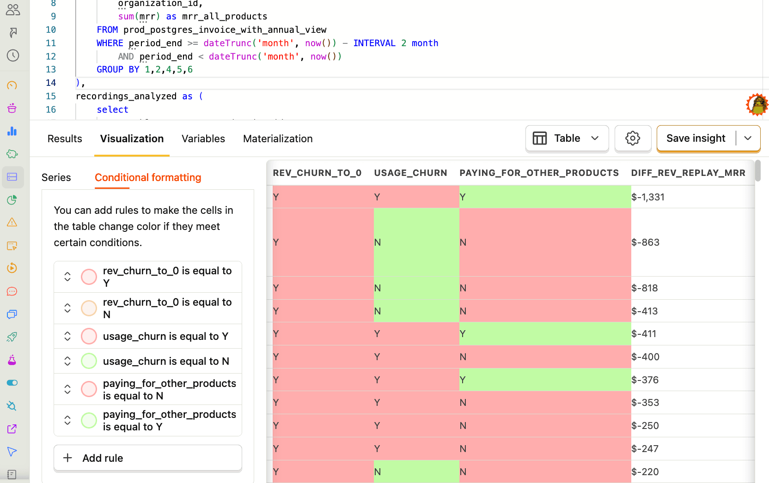This screenshot has height=483, width=769.
Task: Click the PAYING_FOR_OTHER_PRODUCTS column header
Action: pyautogui.click(x=539, y=173)
